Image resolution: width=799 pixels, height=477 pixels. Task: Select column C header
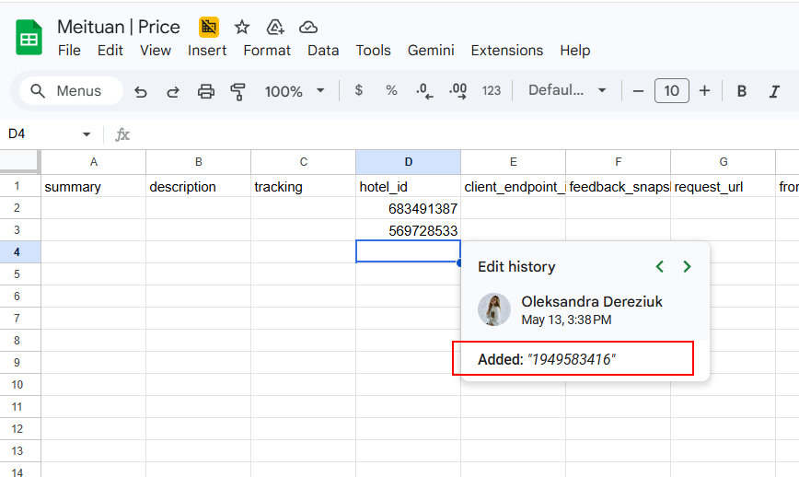pyautogui.click(x=304, y=162)
